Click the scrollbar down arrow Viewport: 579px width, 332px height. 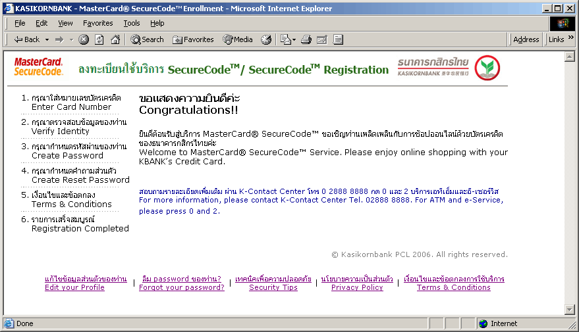[x=570, y=310]
